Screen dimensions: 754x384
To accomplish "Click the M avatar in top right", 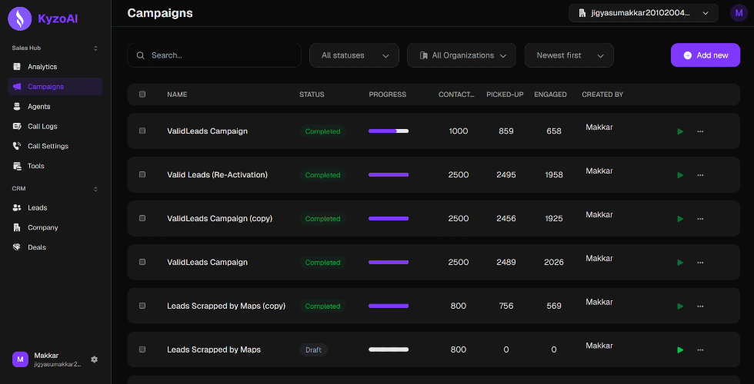I will click(x=739, y=13).
